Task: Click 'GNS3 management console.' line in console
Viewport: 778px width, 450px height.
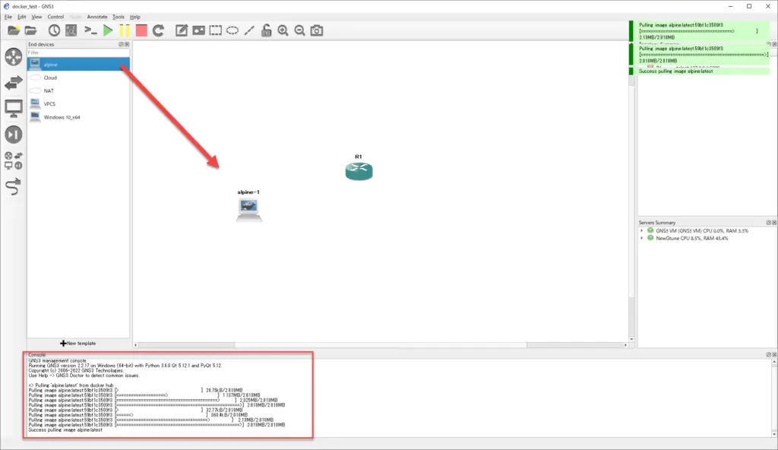Action: pyautogui.click(x=58, y=360)
